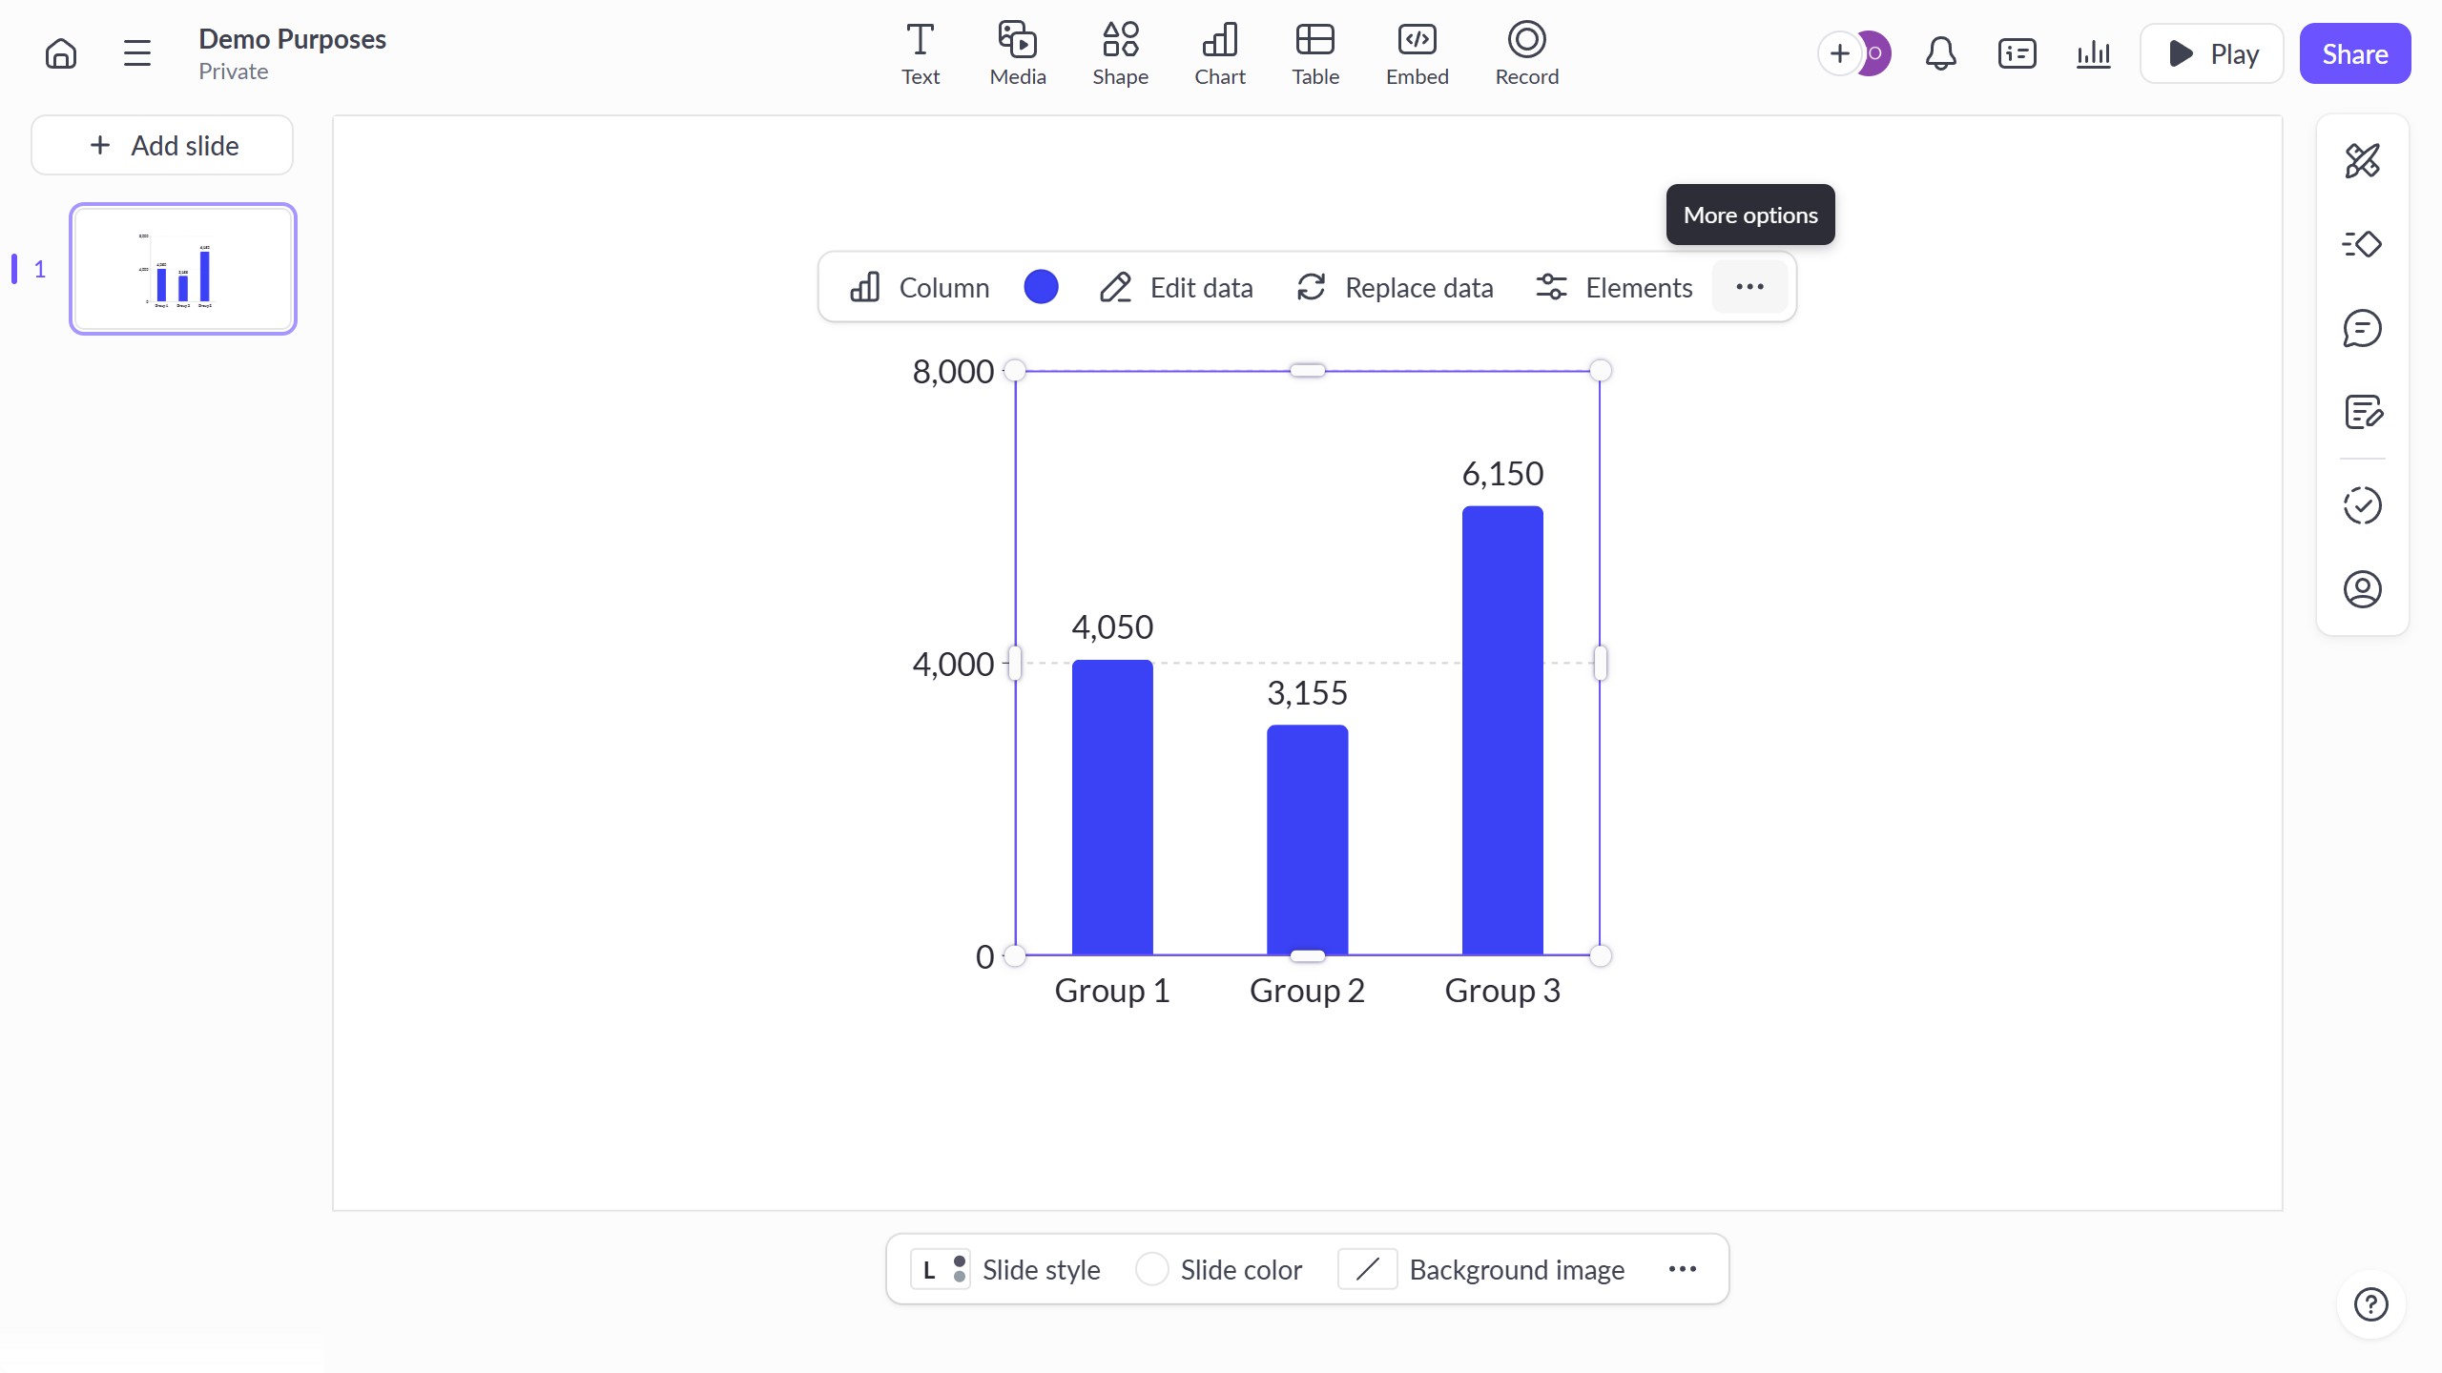This screenshot has width=2442, height=1373.
Task: Click the Embed tool icon
Action: (x=1417, y=53)
